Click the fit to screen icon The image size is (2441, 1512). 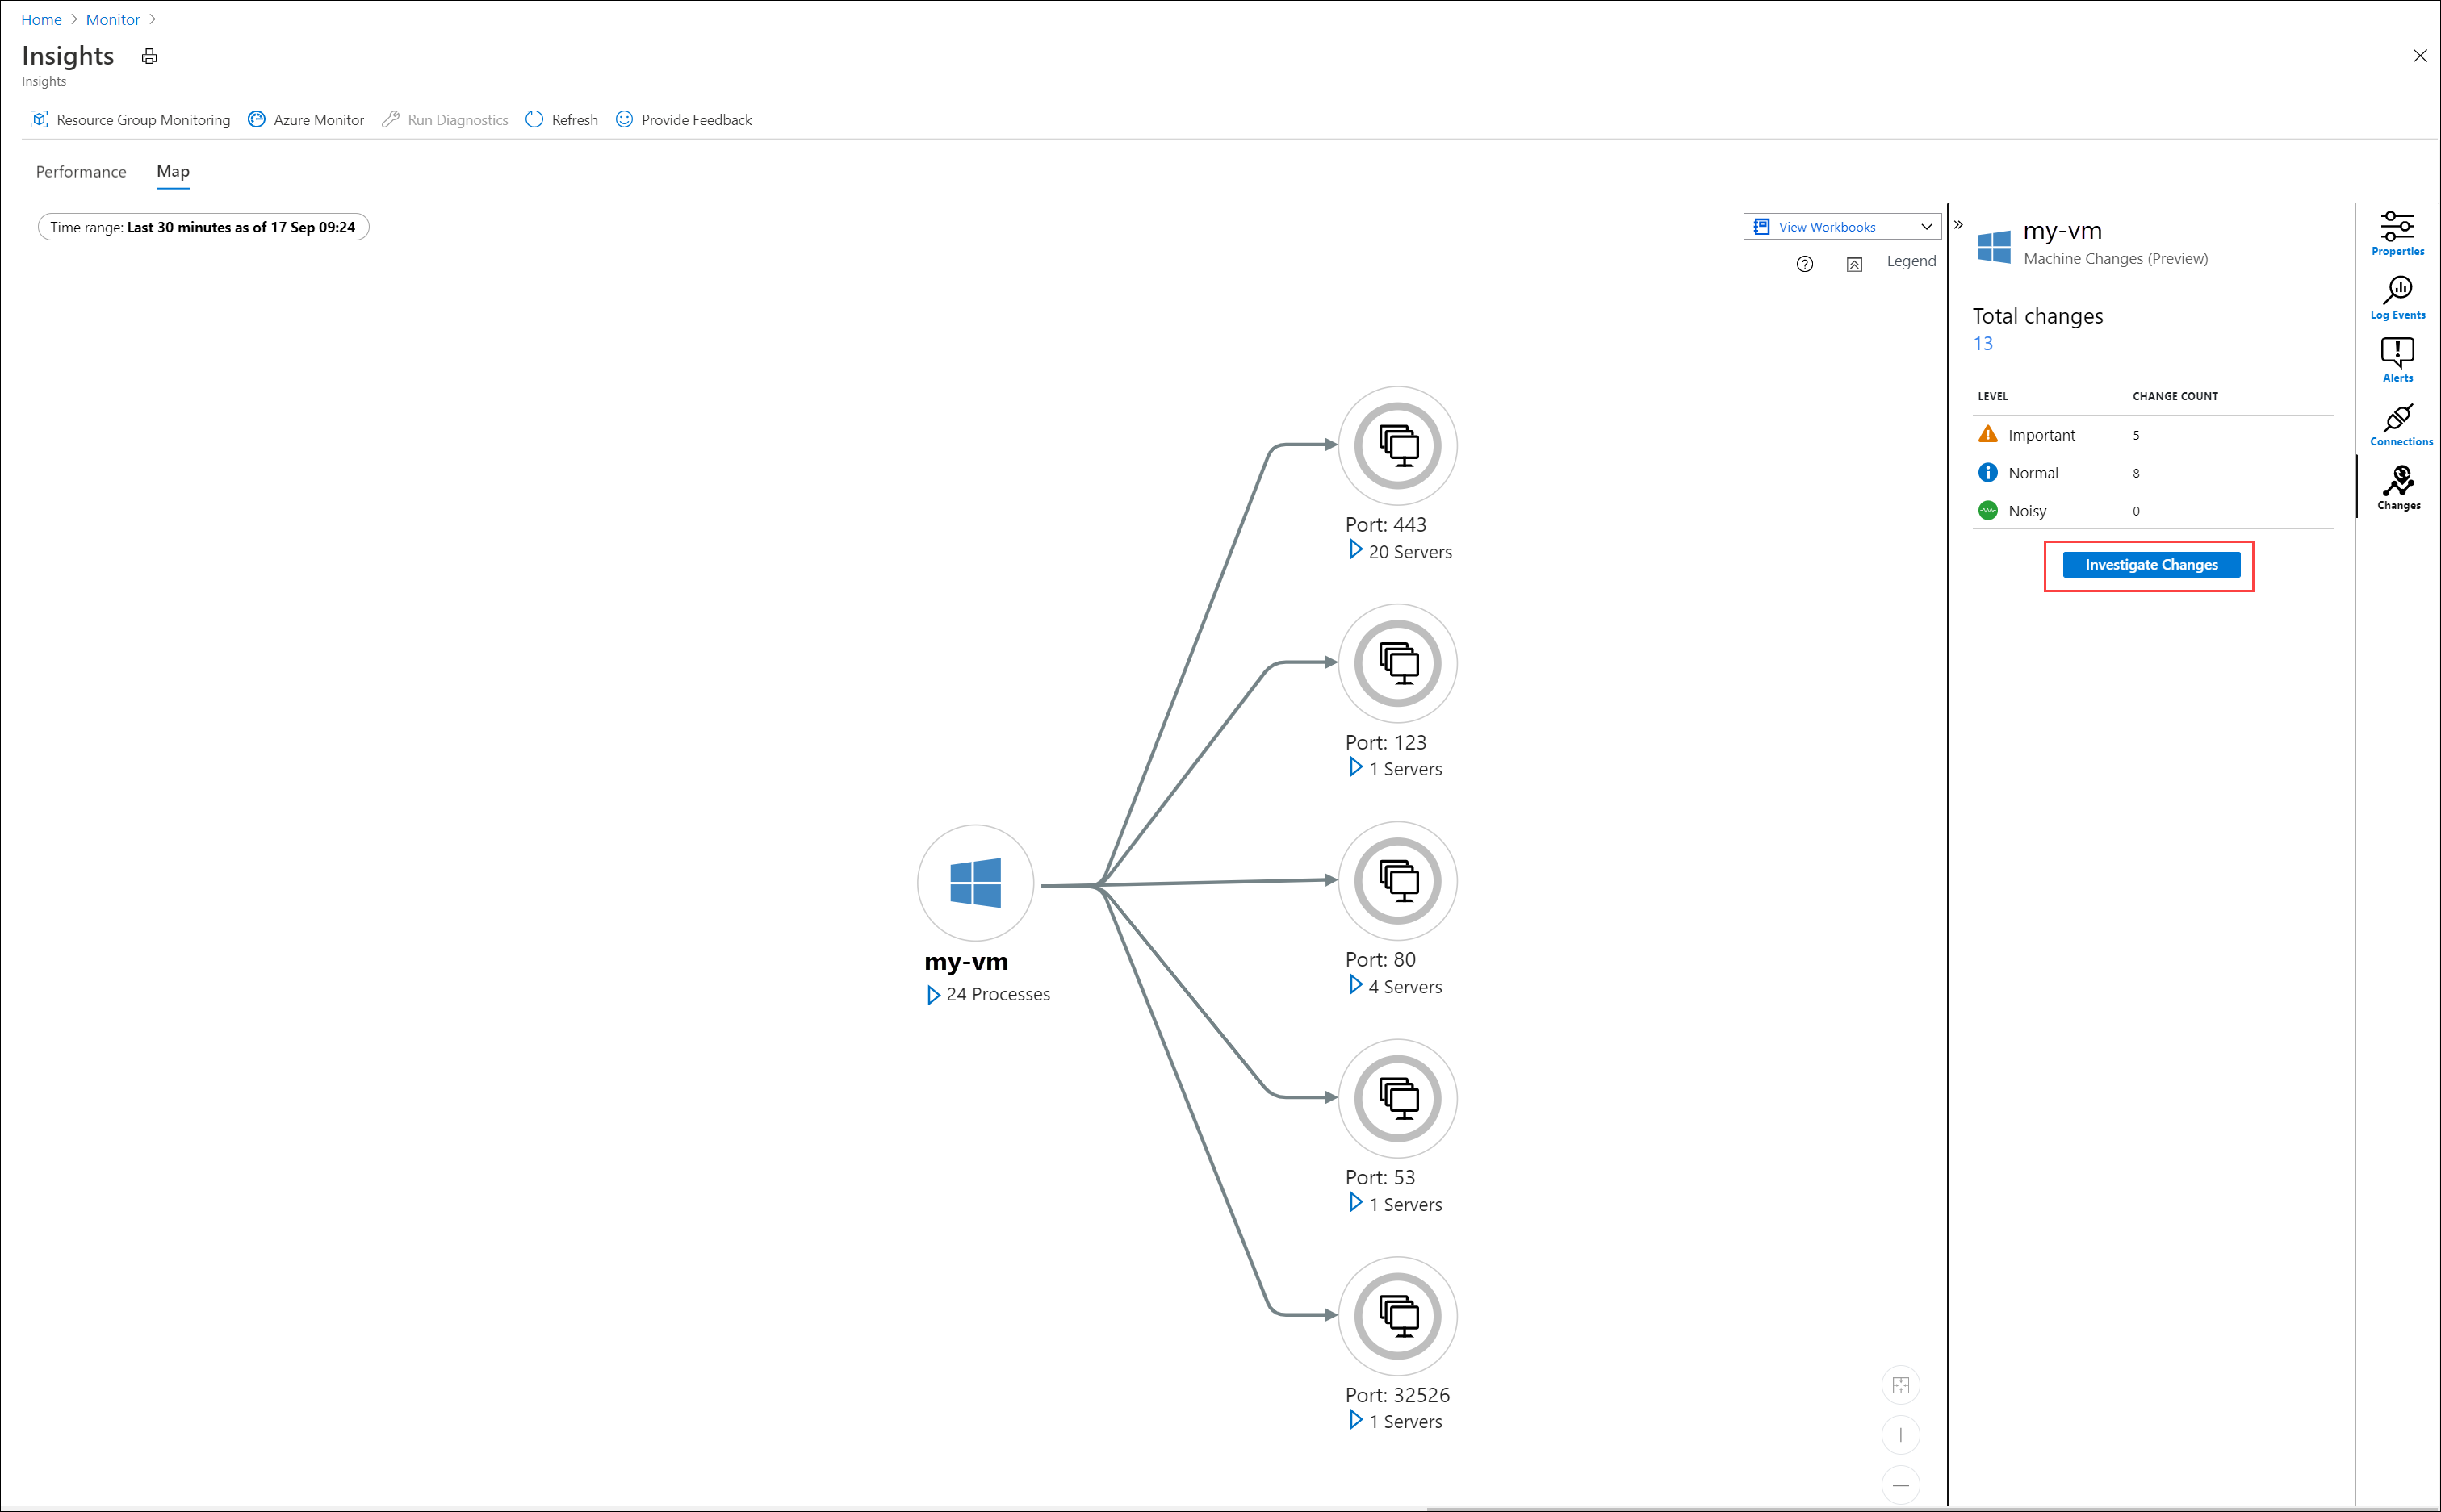(1900, 1385)
